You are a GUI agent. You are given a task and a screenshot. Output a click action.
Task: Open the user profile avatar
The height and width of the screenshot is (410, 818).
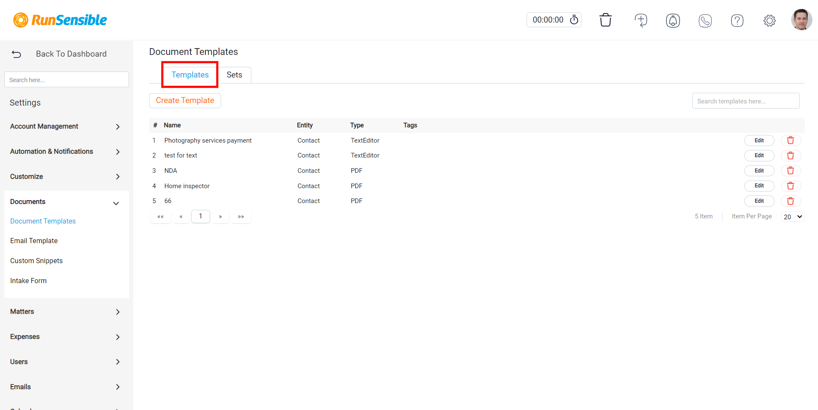click(x=801, y=20)
